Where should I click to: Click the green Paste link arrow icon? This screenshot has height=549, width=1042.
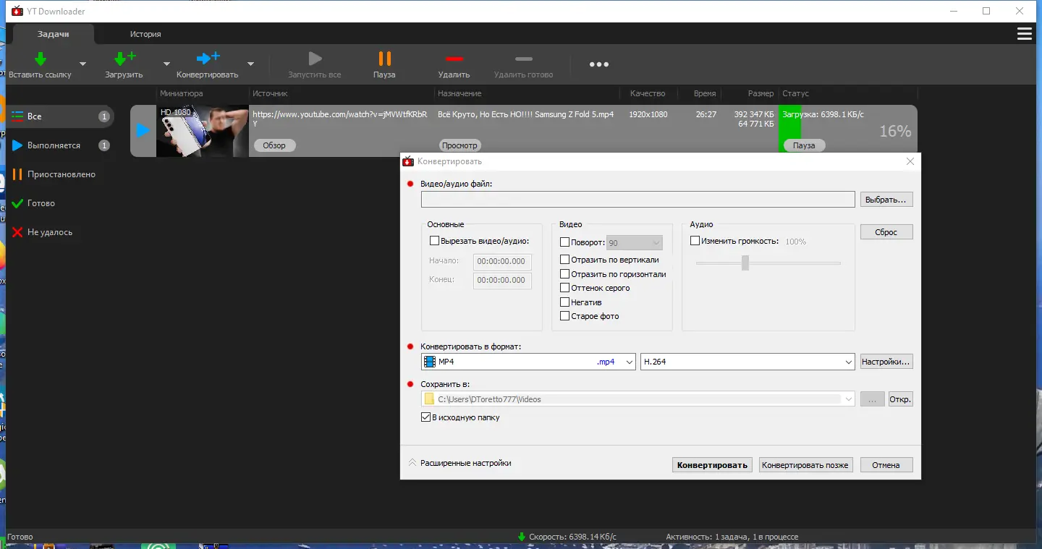(41, 59)
